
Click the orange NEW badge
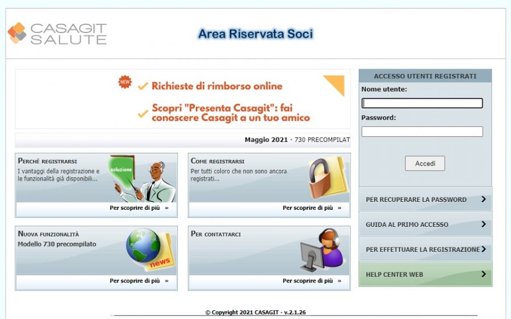125,82
